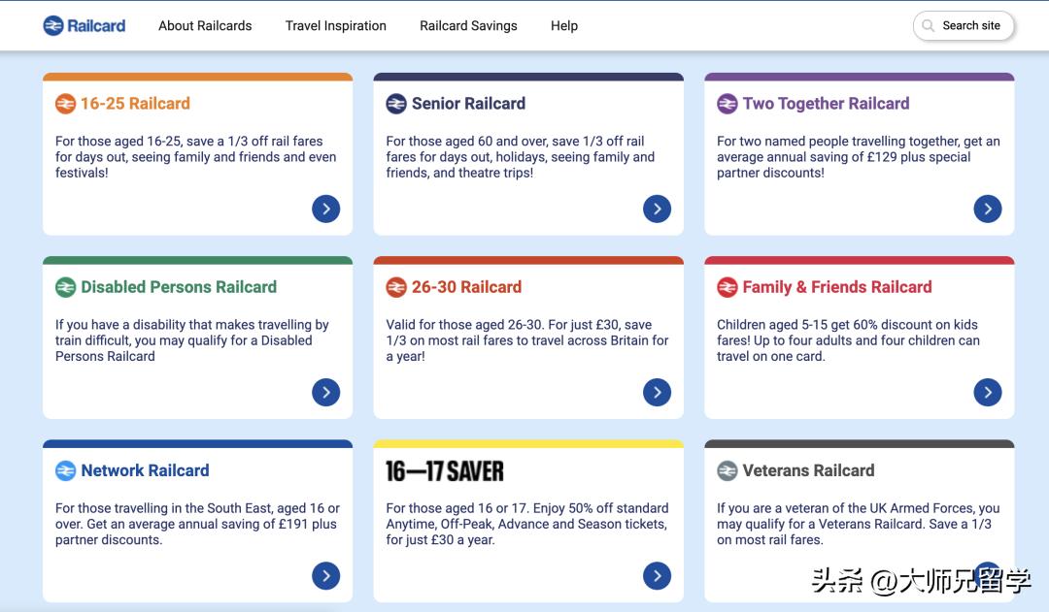Open the About Railcards menu
The width and height of the screenshot is (1049, 612).
[205, 26]
